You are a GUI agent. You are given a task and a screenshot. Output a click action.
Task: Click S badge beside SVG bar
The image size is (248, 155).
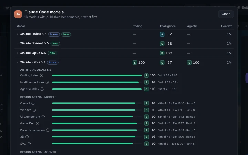click(146, 144)
